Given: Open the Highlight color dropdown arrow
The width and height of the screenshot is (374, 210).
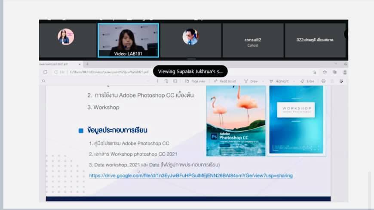Looking at the screenshot, I should click(x=294, y=81).
